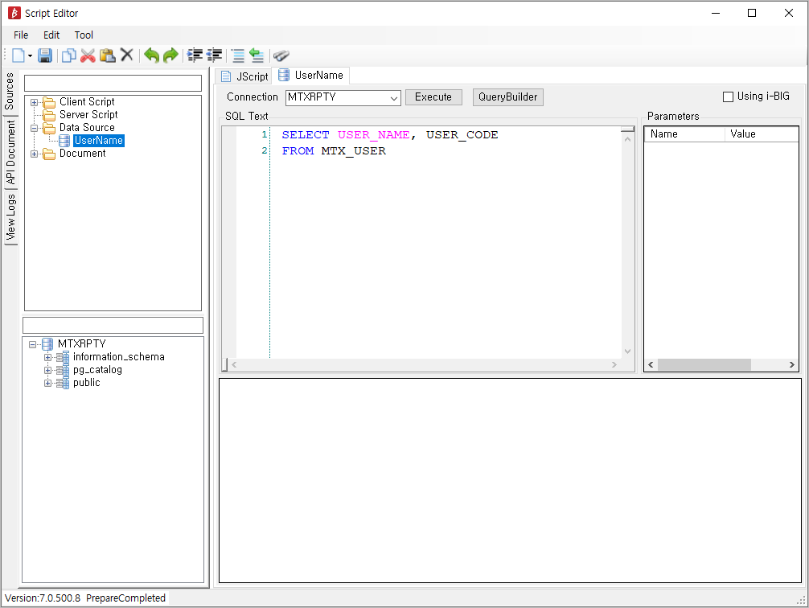The image size is (809, 608).
Task: Expand the Client Script folder
Action: 34,102
